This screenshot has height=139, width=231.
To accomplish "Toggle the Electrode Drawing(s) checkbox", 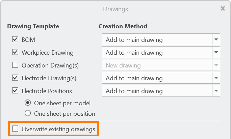I will coord(15,78).
